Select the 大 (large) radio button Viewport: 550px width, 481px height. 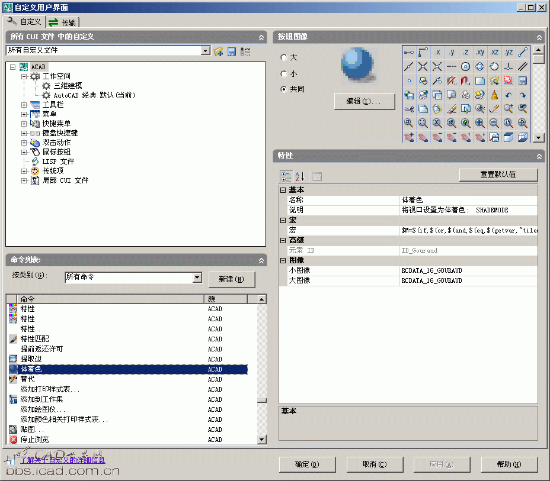coord(284,57)
